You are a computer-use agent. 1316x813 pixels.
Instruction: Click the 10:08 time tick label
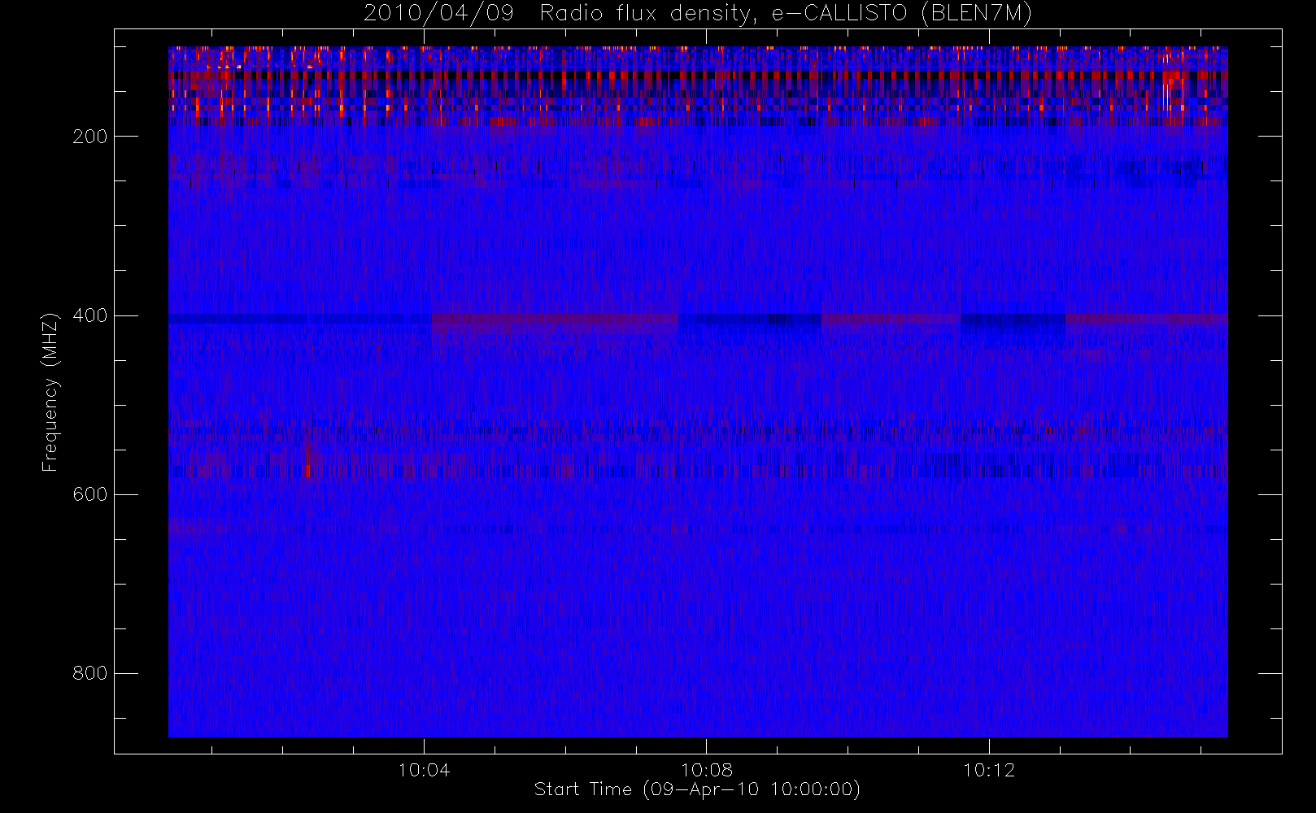tap(707, 770)
